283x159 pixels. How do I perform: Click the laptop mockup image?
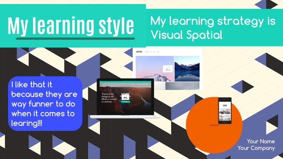pos(125,98)
